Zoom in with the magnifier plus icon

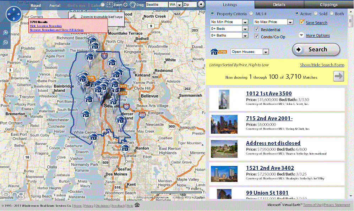point(6,33)
